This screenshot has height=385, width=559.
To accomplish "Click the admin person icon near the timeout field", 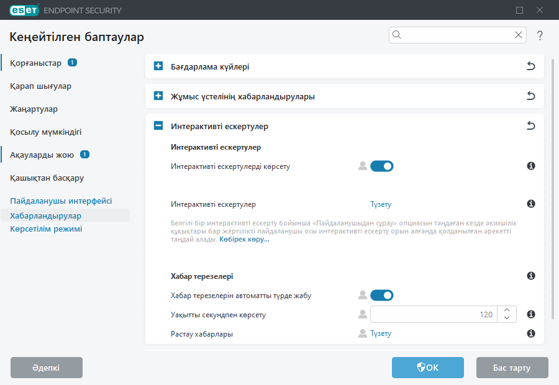I will [x=362, y=314].
